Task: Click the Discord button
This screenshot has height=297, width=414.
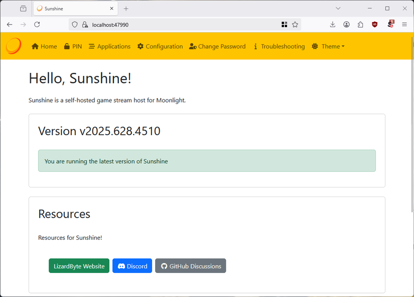Action: pyautogui.click(x=132, y=265)
